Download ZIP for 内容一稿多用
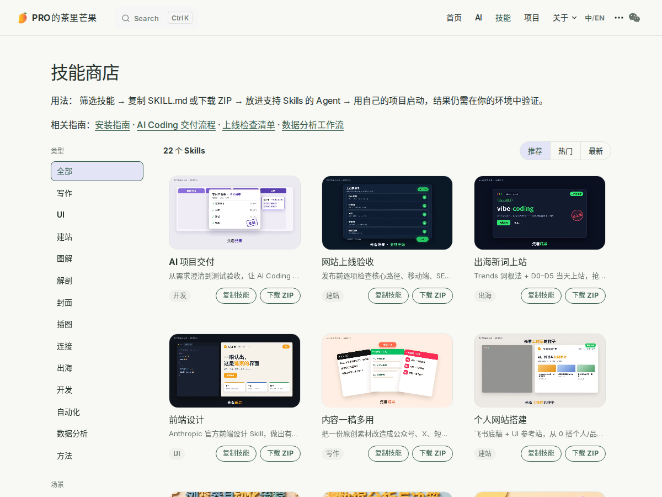The image size is (662, 497). pyautogui.click(x=433, y=453)
